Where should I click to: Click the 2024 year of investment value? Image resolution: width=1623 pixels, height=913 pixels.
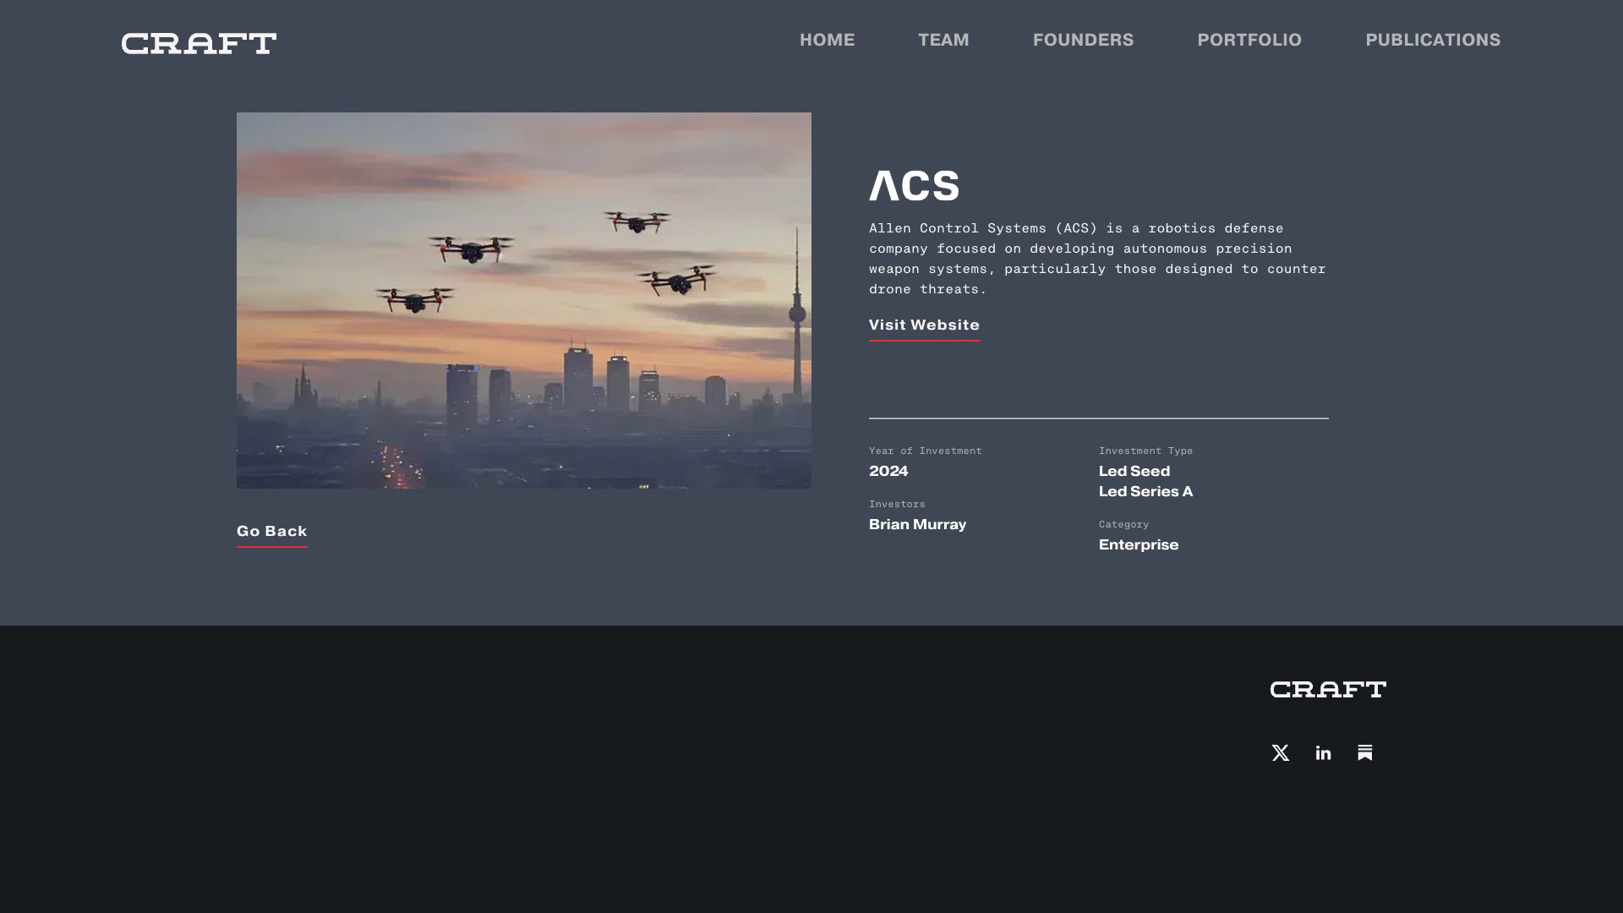click(888, 471)
